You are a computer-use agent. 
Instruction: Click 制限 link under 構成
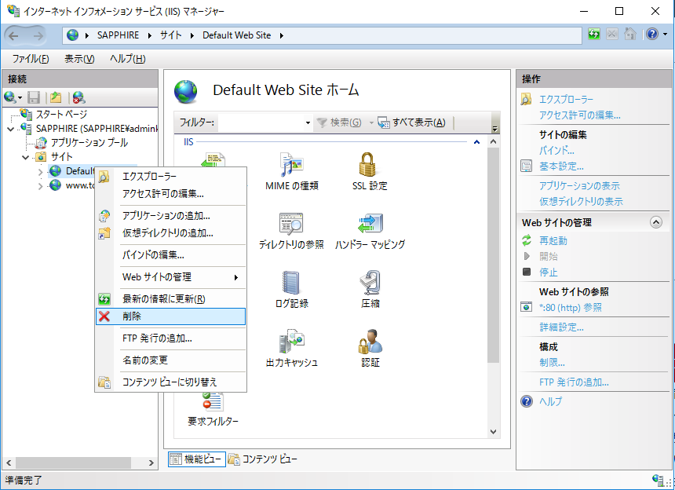[x=552, y=363]
